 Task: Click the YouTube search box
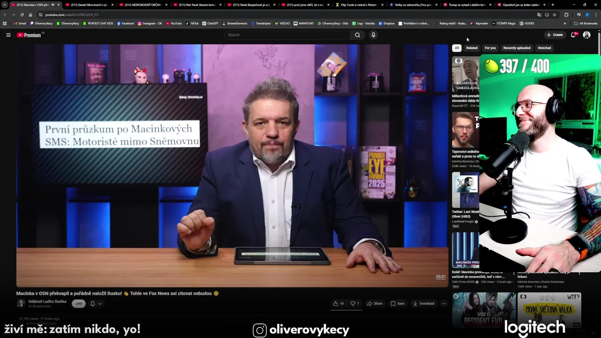coord(287,35)
